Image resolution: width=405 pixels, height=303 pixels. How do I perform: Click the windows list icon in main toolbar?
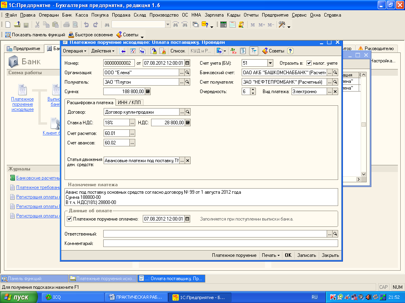point(196,24)
